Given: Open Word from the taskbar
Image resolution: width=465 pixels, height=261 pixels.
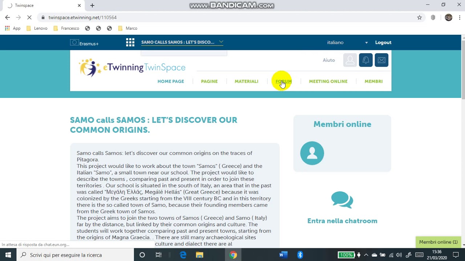Looking at the screenshot, I should (284, 255).
